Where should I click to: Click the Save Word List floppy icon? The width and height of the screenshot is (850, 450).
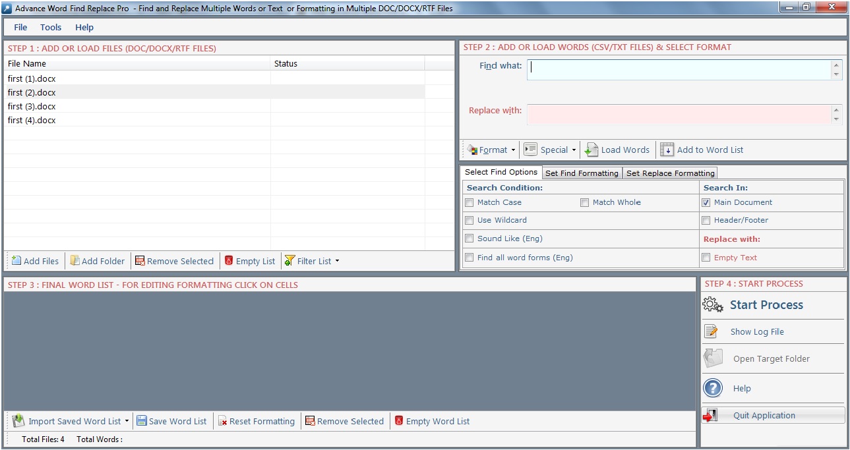pyautogui.click(x=142, y=421)
